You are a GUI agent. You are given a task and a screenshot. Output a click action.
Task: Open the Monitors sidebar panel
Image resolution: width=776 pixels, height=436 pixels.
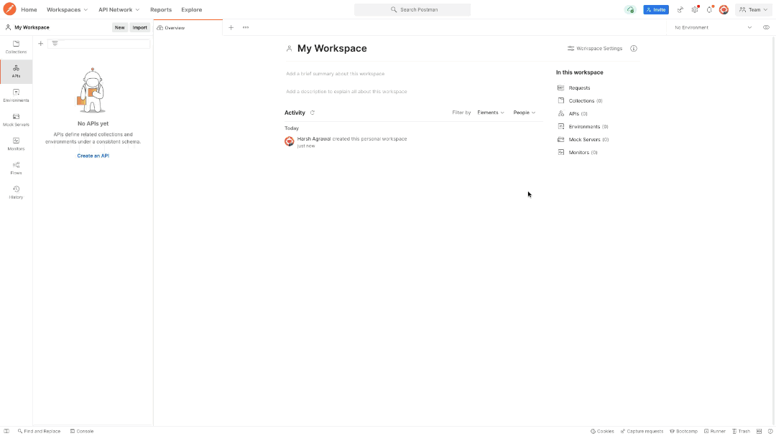coord(15,143)
